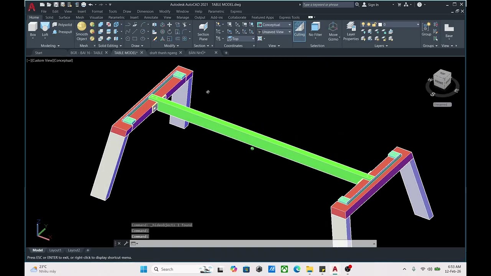Undo the last action
The width and height of the screenshot is (491, 276).
tap(91, 5)
